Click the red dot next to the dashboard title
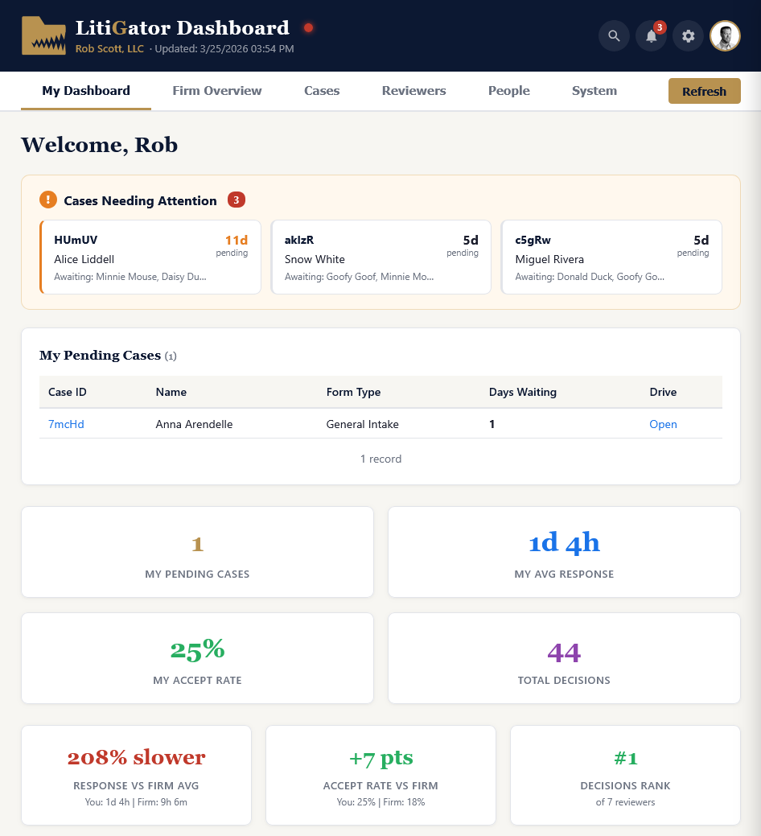Screen dimensions: 761x836 point(307,27)
